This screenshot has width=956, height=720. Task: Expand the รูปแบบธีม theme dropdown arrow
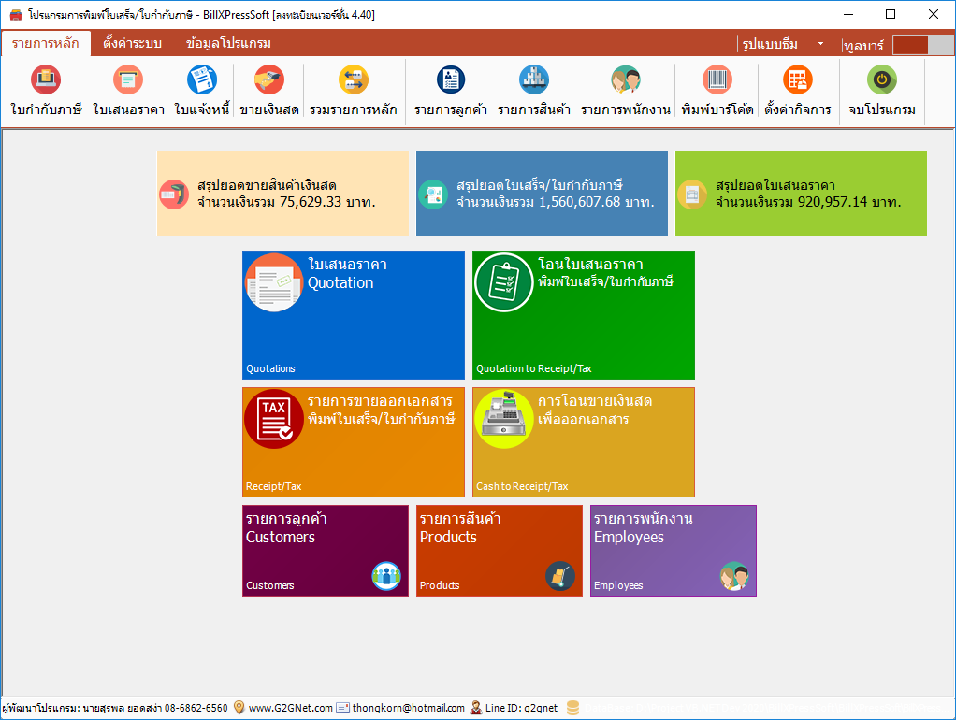tap(820, 44)
